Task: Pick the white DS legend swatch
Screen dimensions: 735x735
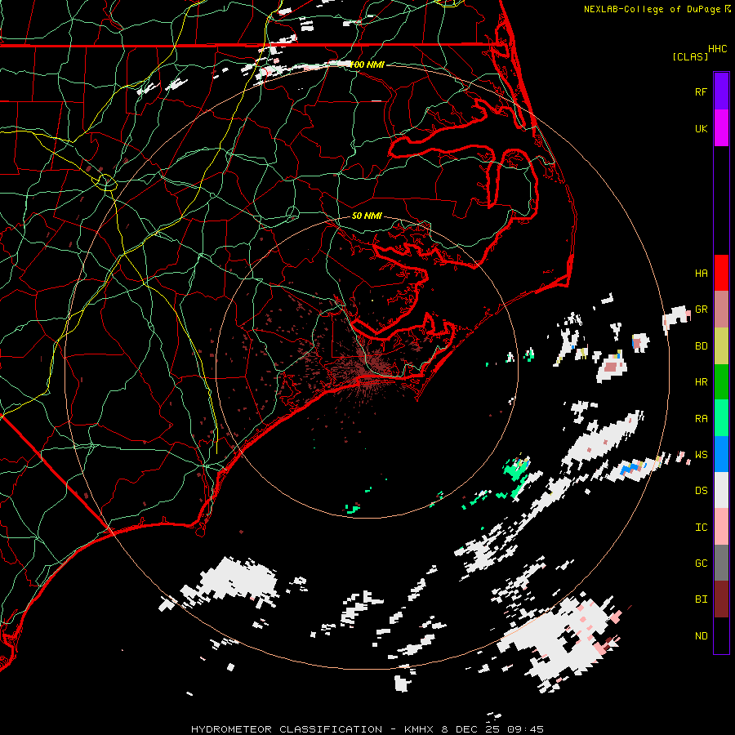Action: click(x=721, y=490)
